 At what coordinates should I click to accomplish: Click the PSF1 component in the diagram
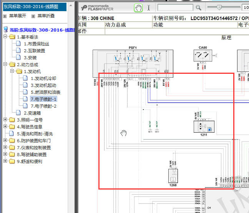(x=133, y=63)
